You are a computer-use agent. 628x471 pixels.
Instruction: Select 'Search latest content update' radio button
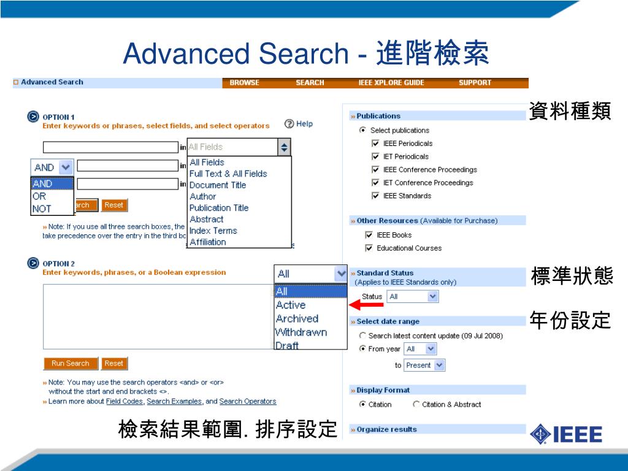pyautogui.click(x=362, y=335)
